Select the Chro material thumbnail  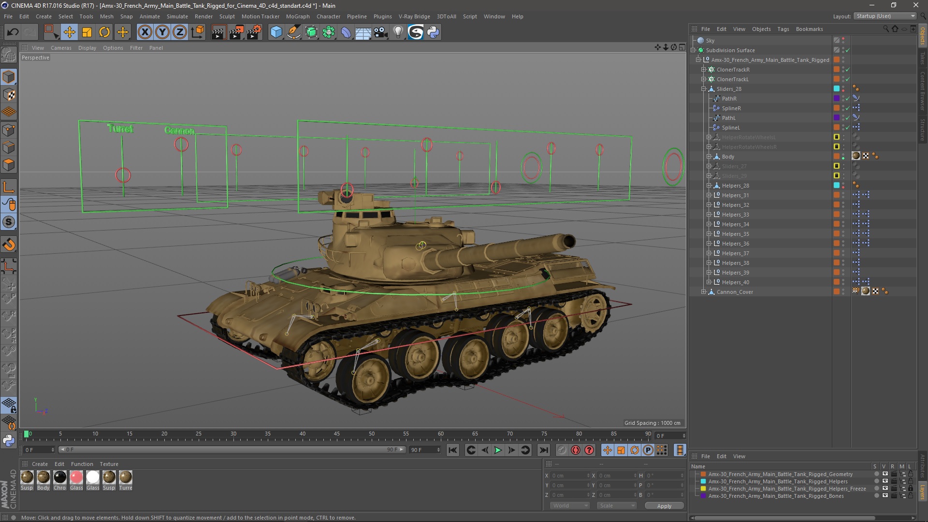[x=60, y=478]
